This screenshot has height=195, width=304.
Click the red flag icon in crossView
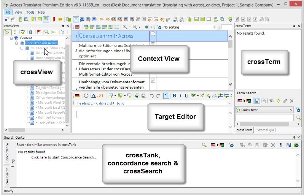[x=38, y=32]
